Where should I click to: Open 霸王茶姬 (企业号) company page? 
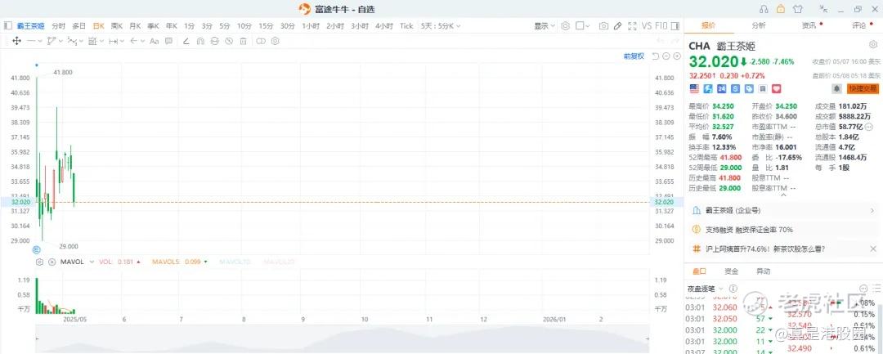coord(783,210)
